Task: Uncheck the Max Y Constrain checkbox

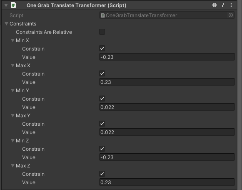Action: (102, 124)
